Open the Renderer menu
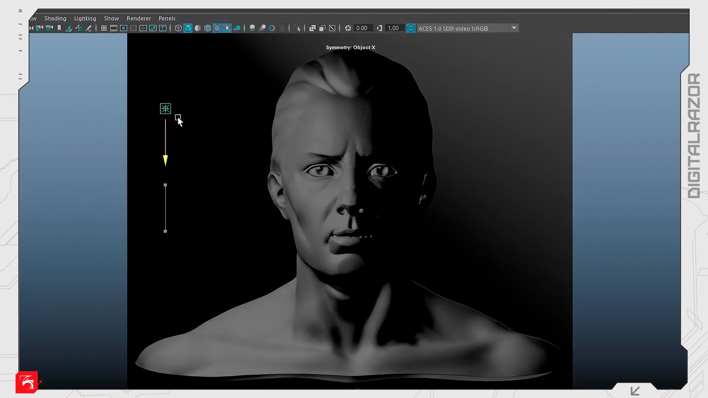Viewport: 708px width, 398px height. (x=139, y=18)
